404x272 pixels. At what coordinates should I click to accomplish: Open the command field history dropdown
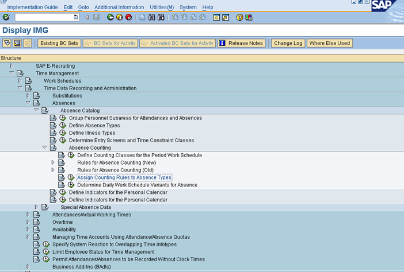76,17
